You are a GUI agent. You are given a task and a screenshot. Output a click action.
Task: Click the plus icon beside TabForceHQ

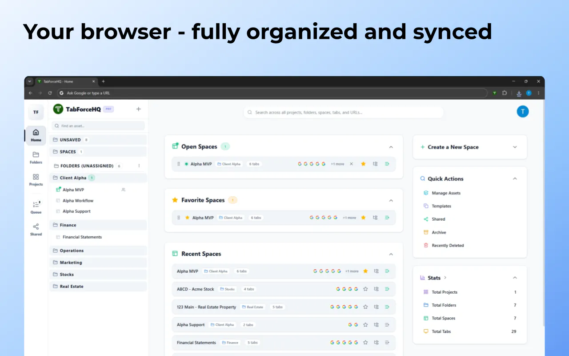point(138,109)
